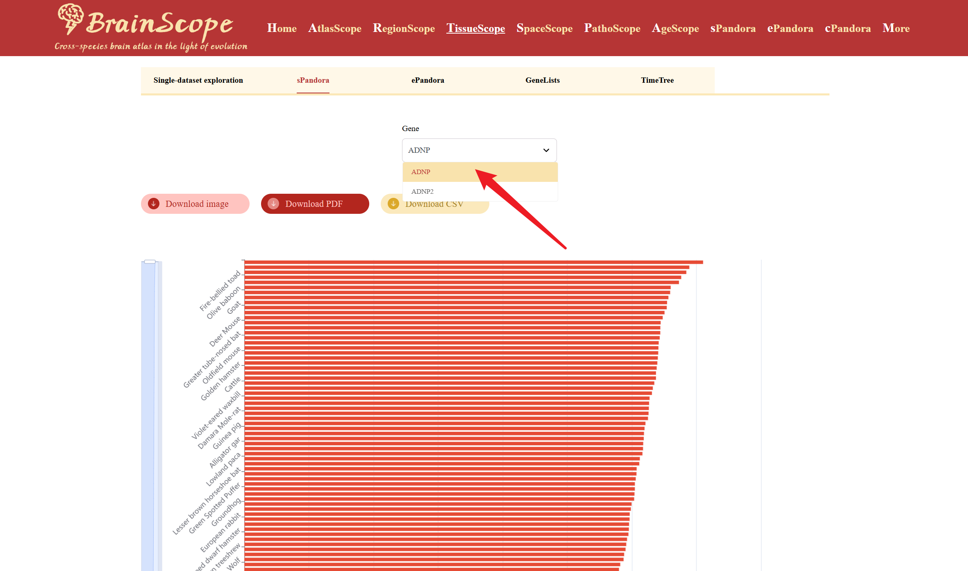The image size is (968, 571).
Task: Click the Lowland paca axis label
Action: pos(223,469)
